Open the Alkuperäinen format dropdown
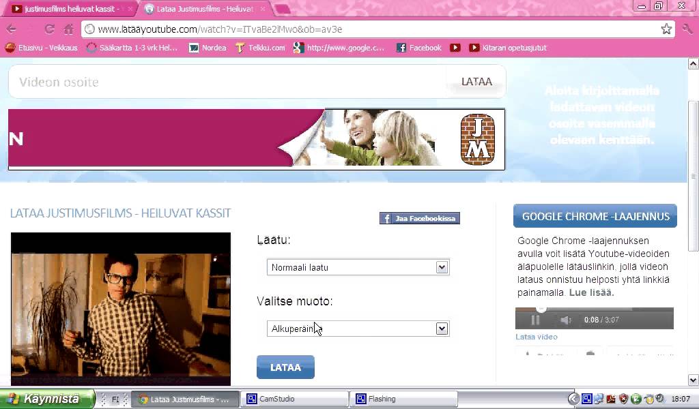This screenshot has height=409, width=699. (x=358, y=329)
